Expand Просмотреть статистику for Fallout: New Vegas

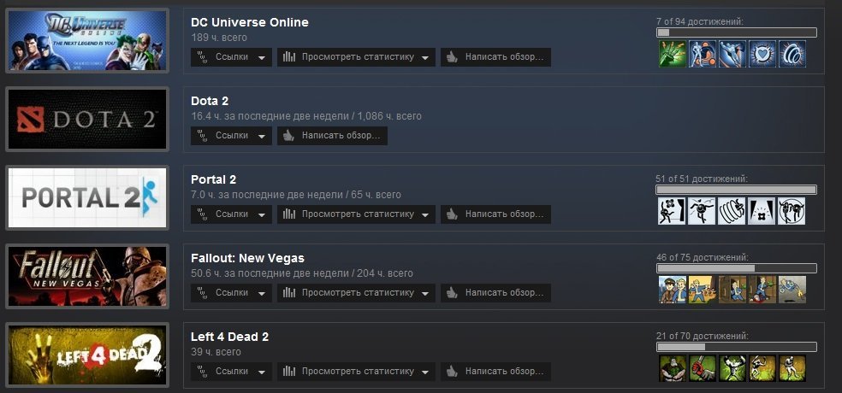click(x=356, y=293)
